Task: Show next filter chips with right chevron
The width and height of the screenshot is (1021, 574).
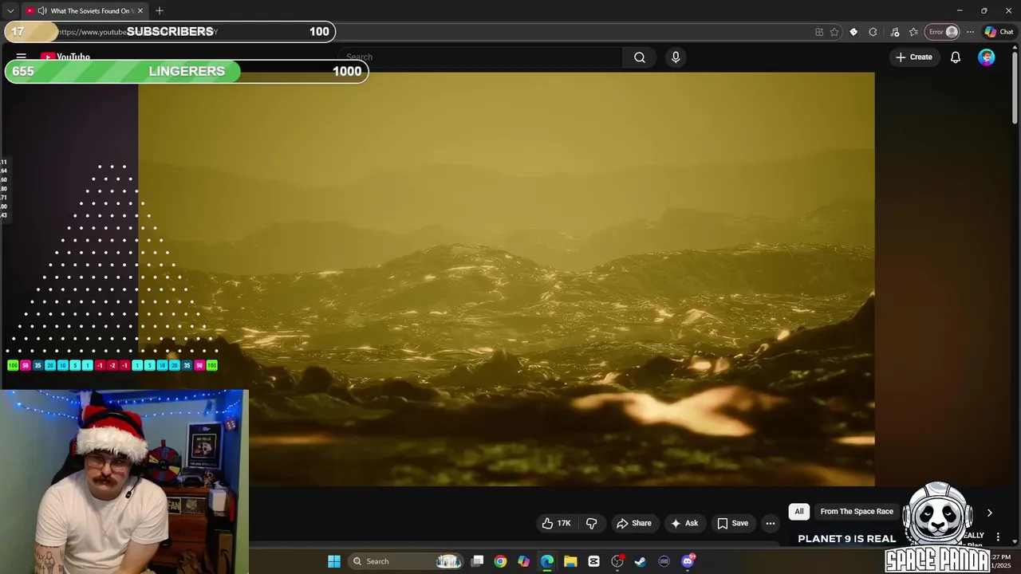Action: [989, 513]
